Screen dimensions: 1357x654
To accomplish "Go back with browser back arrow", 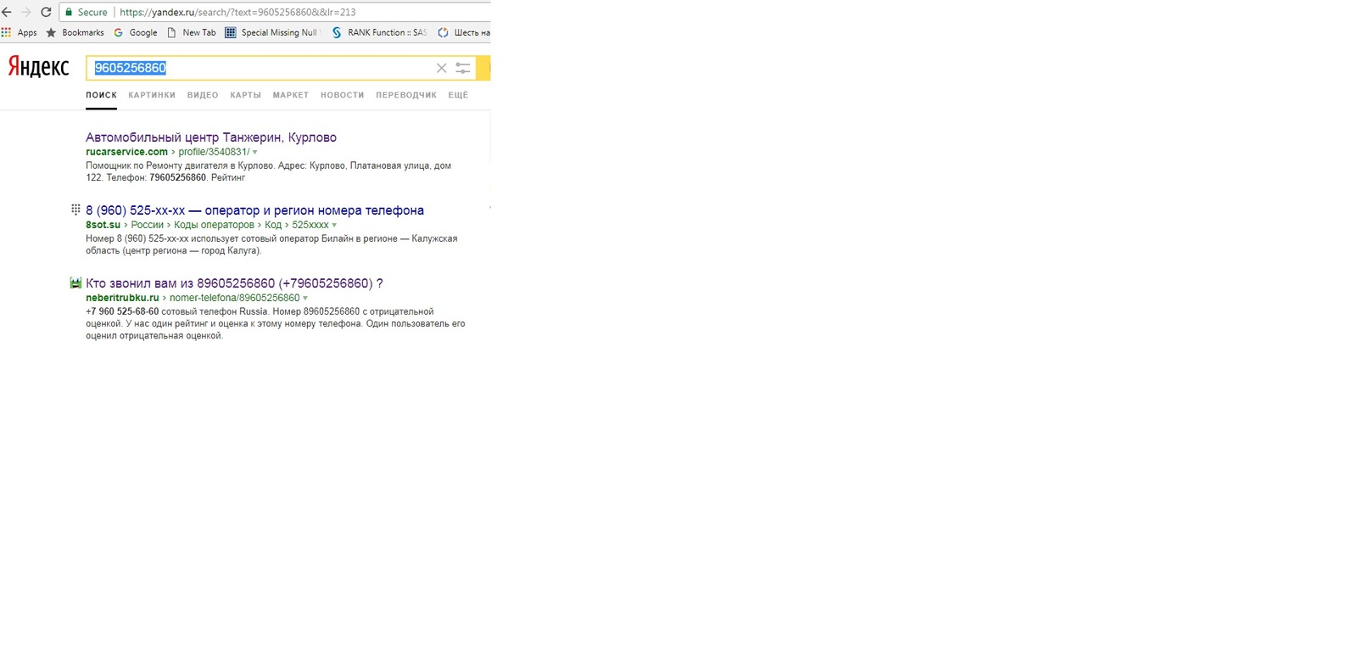I will click(x=7, y=12).
